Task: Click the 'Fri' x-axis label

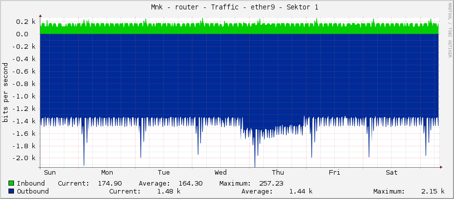Action: (x=334, y=173)
